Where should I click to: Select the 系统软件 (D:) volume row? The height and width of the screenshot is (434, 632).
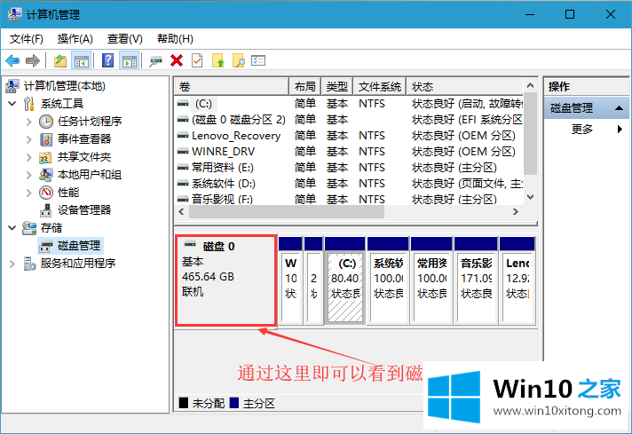click(349, 184)
